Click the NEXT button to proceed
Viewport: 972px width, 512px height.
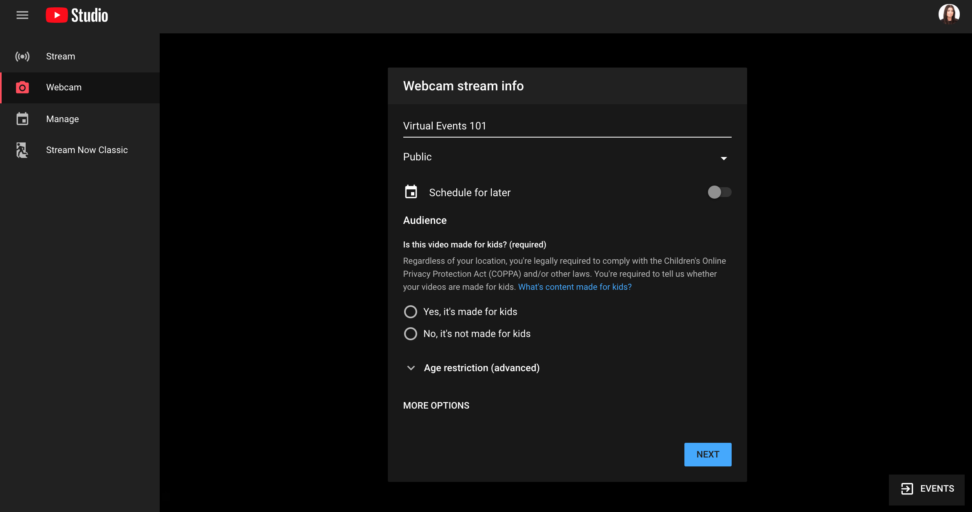(708, 454)
